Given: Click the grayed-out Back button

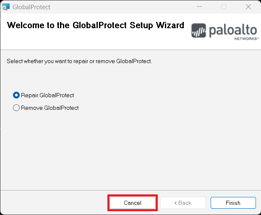Looking at the screenshot, I should click(183, 203).
